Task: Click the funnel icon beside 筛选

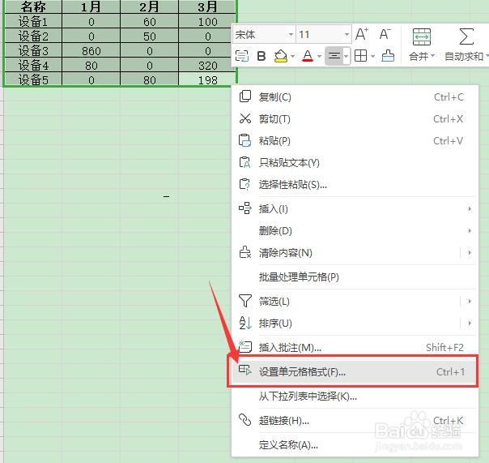Action: click(244, 301)
